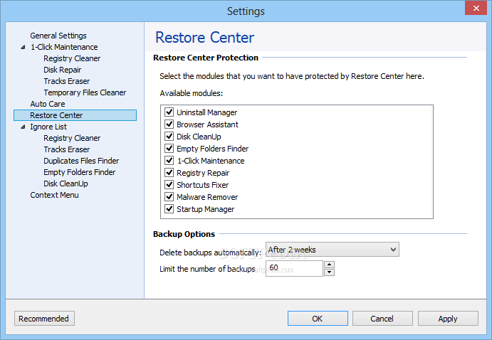Image resolution: width=492 pixels, height=340 pixels.
Task: Uncheck Empty Folders Finder module
Action: 169,148
